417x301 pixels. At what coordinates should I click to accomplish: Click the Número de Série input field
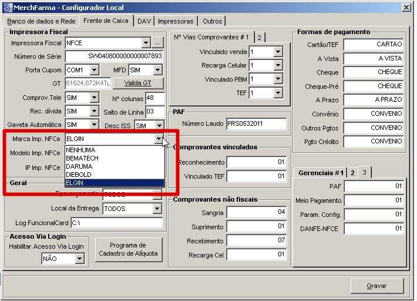115,56
